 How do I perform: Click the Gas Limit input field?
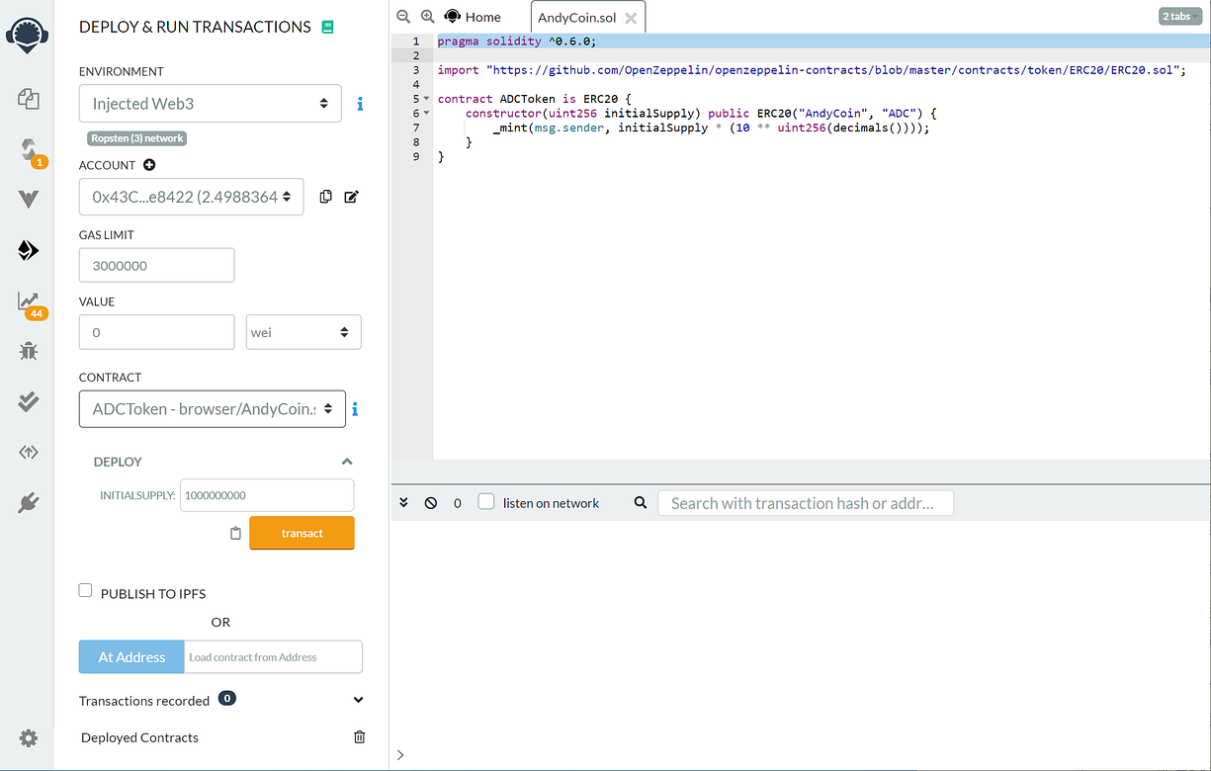[156, 265]
